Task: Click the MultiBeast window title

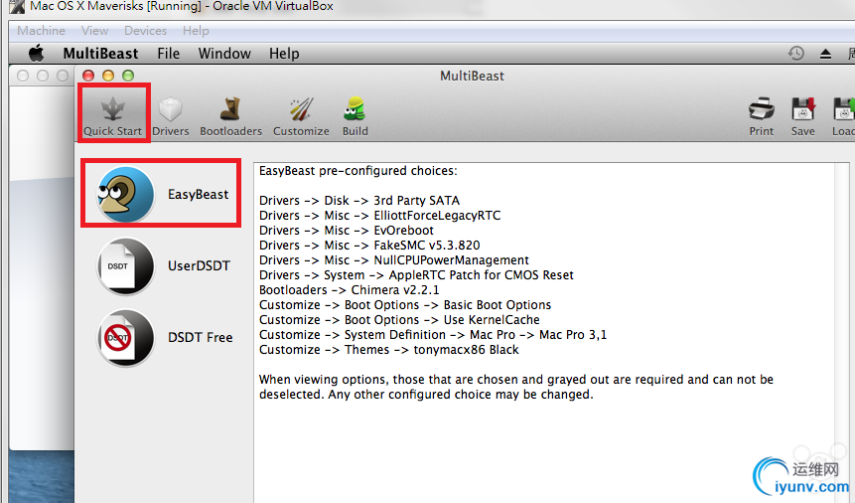Action: (473, 76)
